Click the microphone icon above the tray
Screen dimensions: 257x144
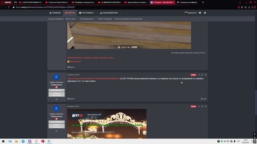(x=255, y=134)
